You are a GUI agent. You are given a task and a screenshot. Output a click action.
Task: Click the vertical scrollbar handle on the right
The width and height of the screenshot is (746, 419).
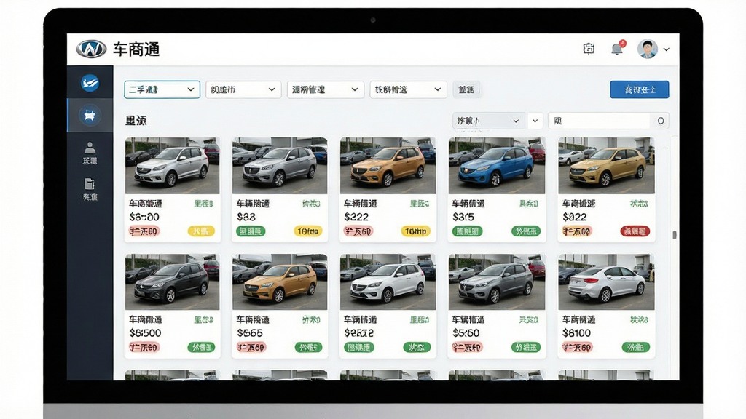click(674, 235)
